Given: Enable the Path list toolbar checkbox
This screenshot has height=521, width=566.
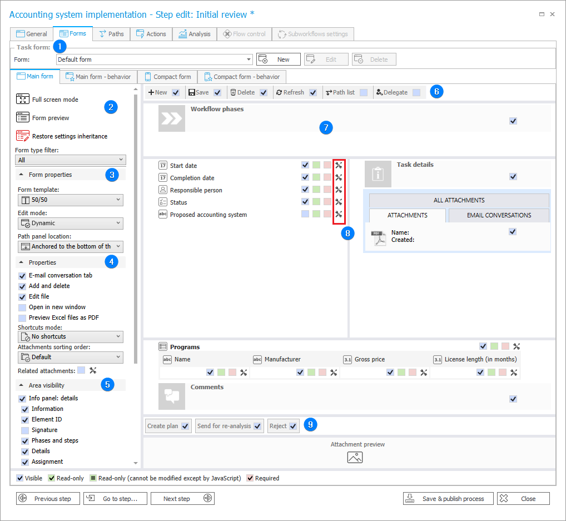Looking at the screenshot, I should pos(364,92).
